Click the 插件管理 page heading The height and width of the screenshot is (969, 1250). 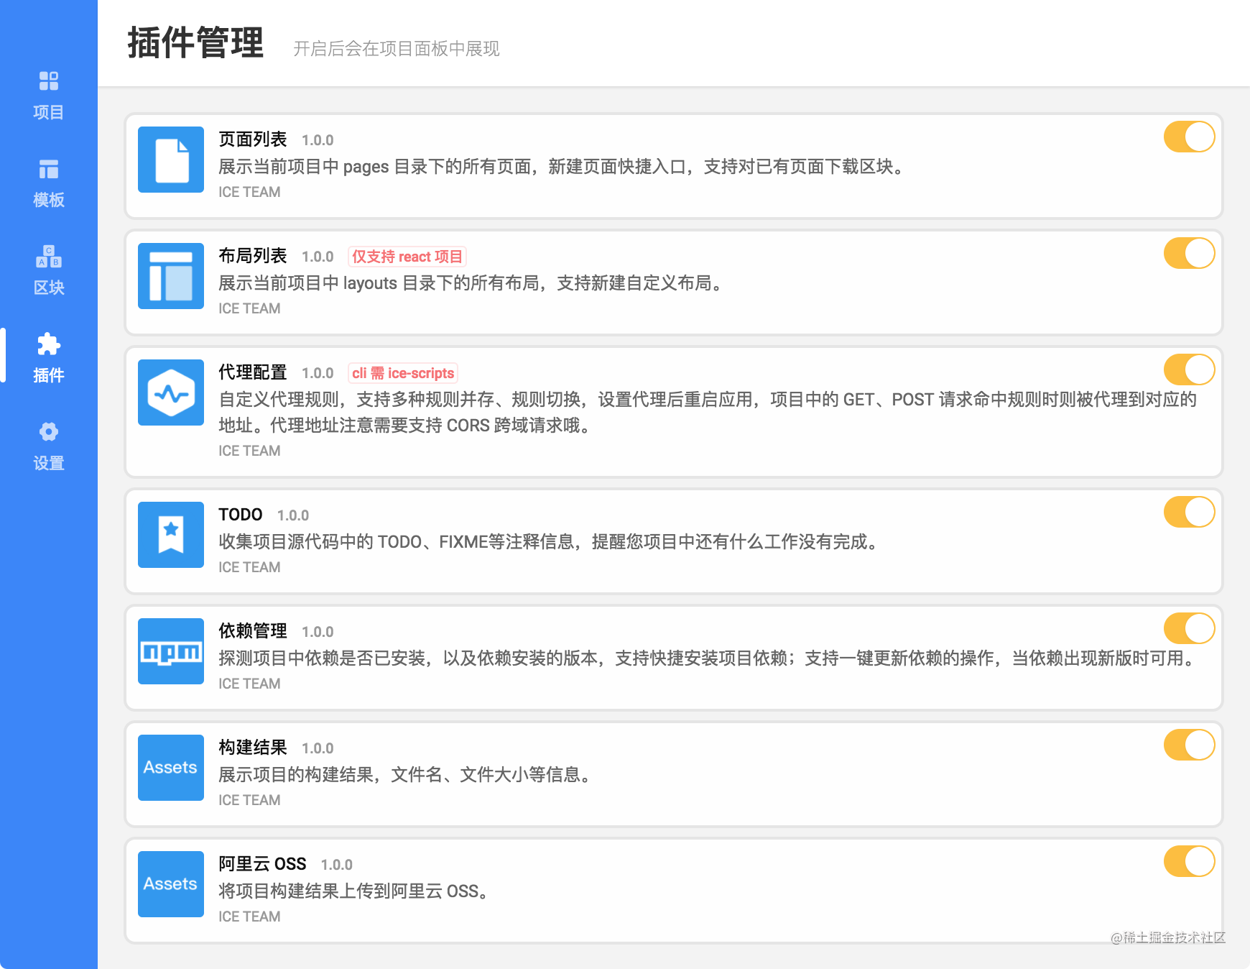point(196,42)
